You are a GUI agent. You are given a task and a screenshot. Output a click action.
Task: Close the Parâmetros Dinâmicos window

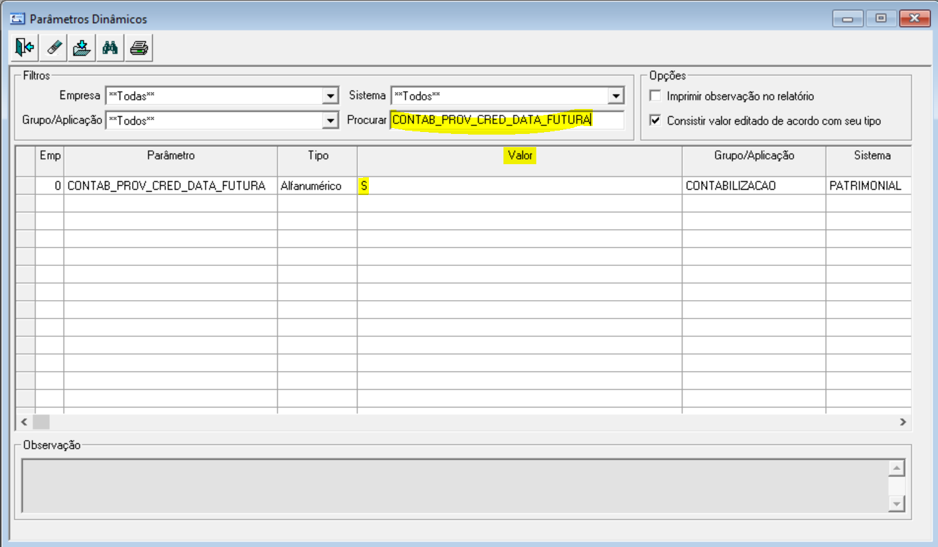[x=915, y=19]
